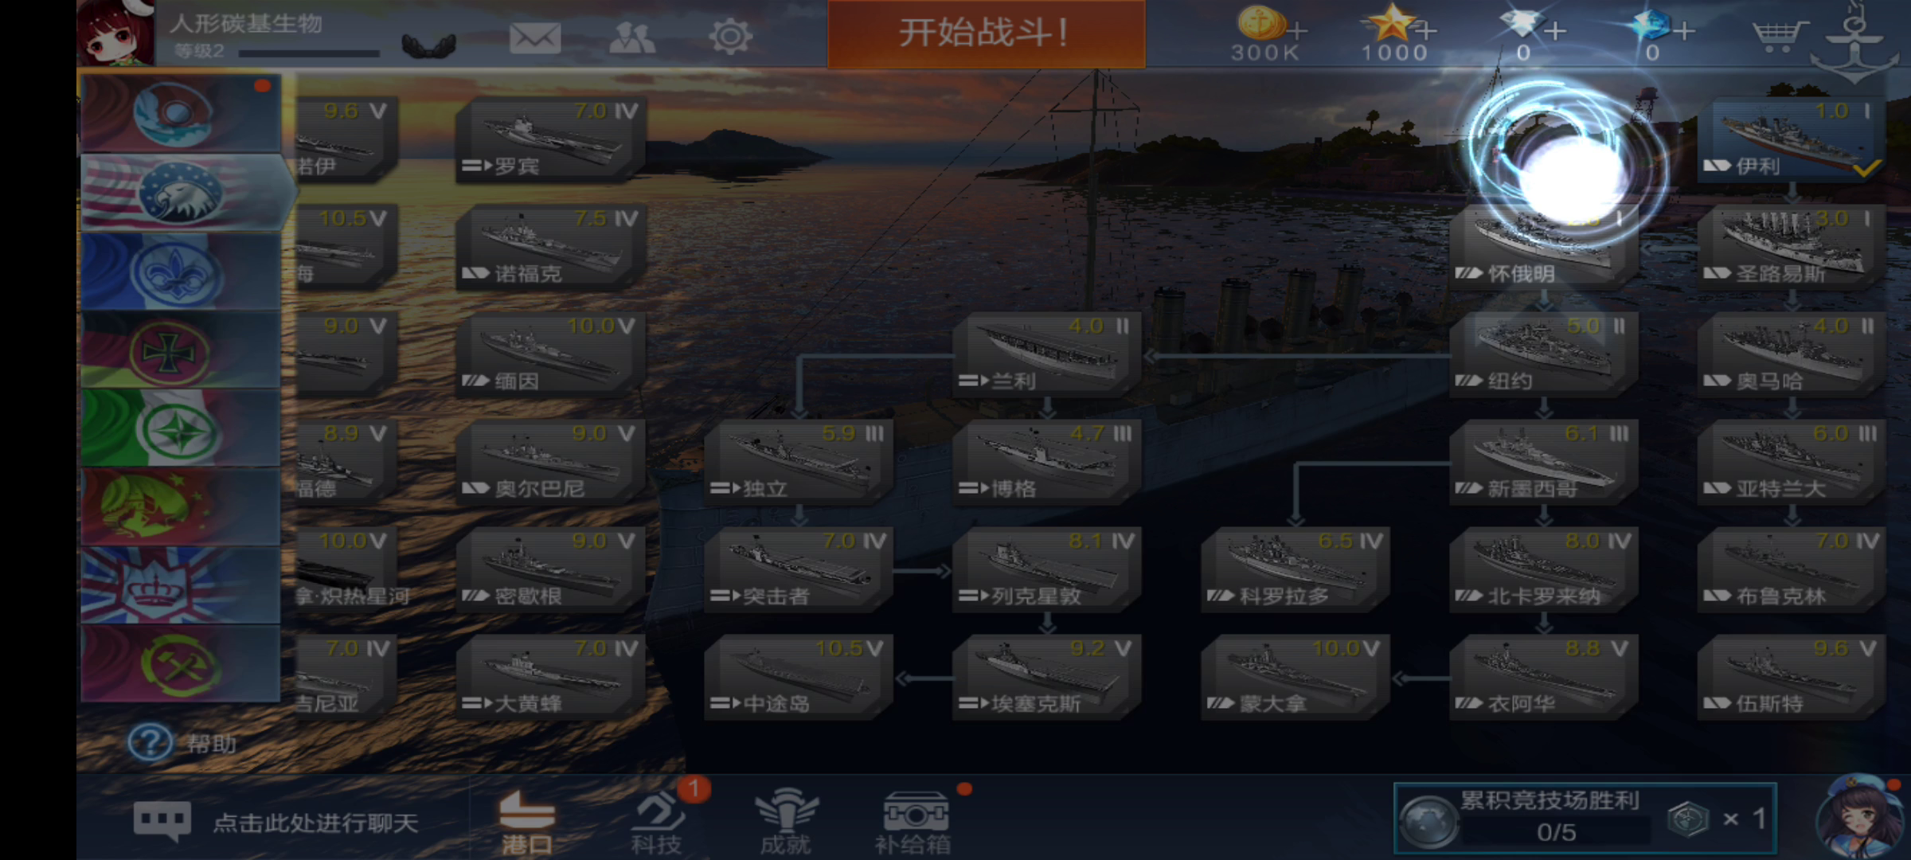Click the 开始战斗! button
The image size is (1911, 860).
click(x=986, y=34)
